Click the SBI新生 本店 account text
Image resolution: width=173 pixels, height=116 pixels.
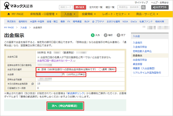point(44,53)
